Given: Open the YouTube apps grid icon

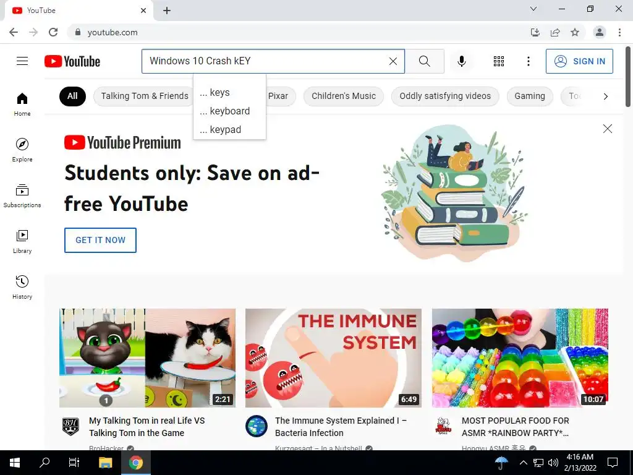Looking at the screenshot, I should click(x=499, y=61).
